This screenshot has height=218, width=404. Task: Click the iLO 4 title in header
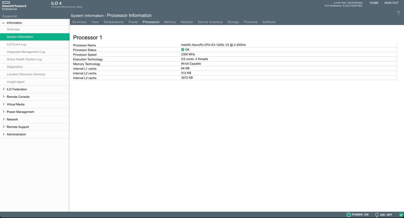tap(56, 3)
